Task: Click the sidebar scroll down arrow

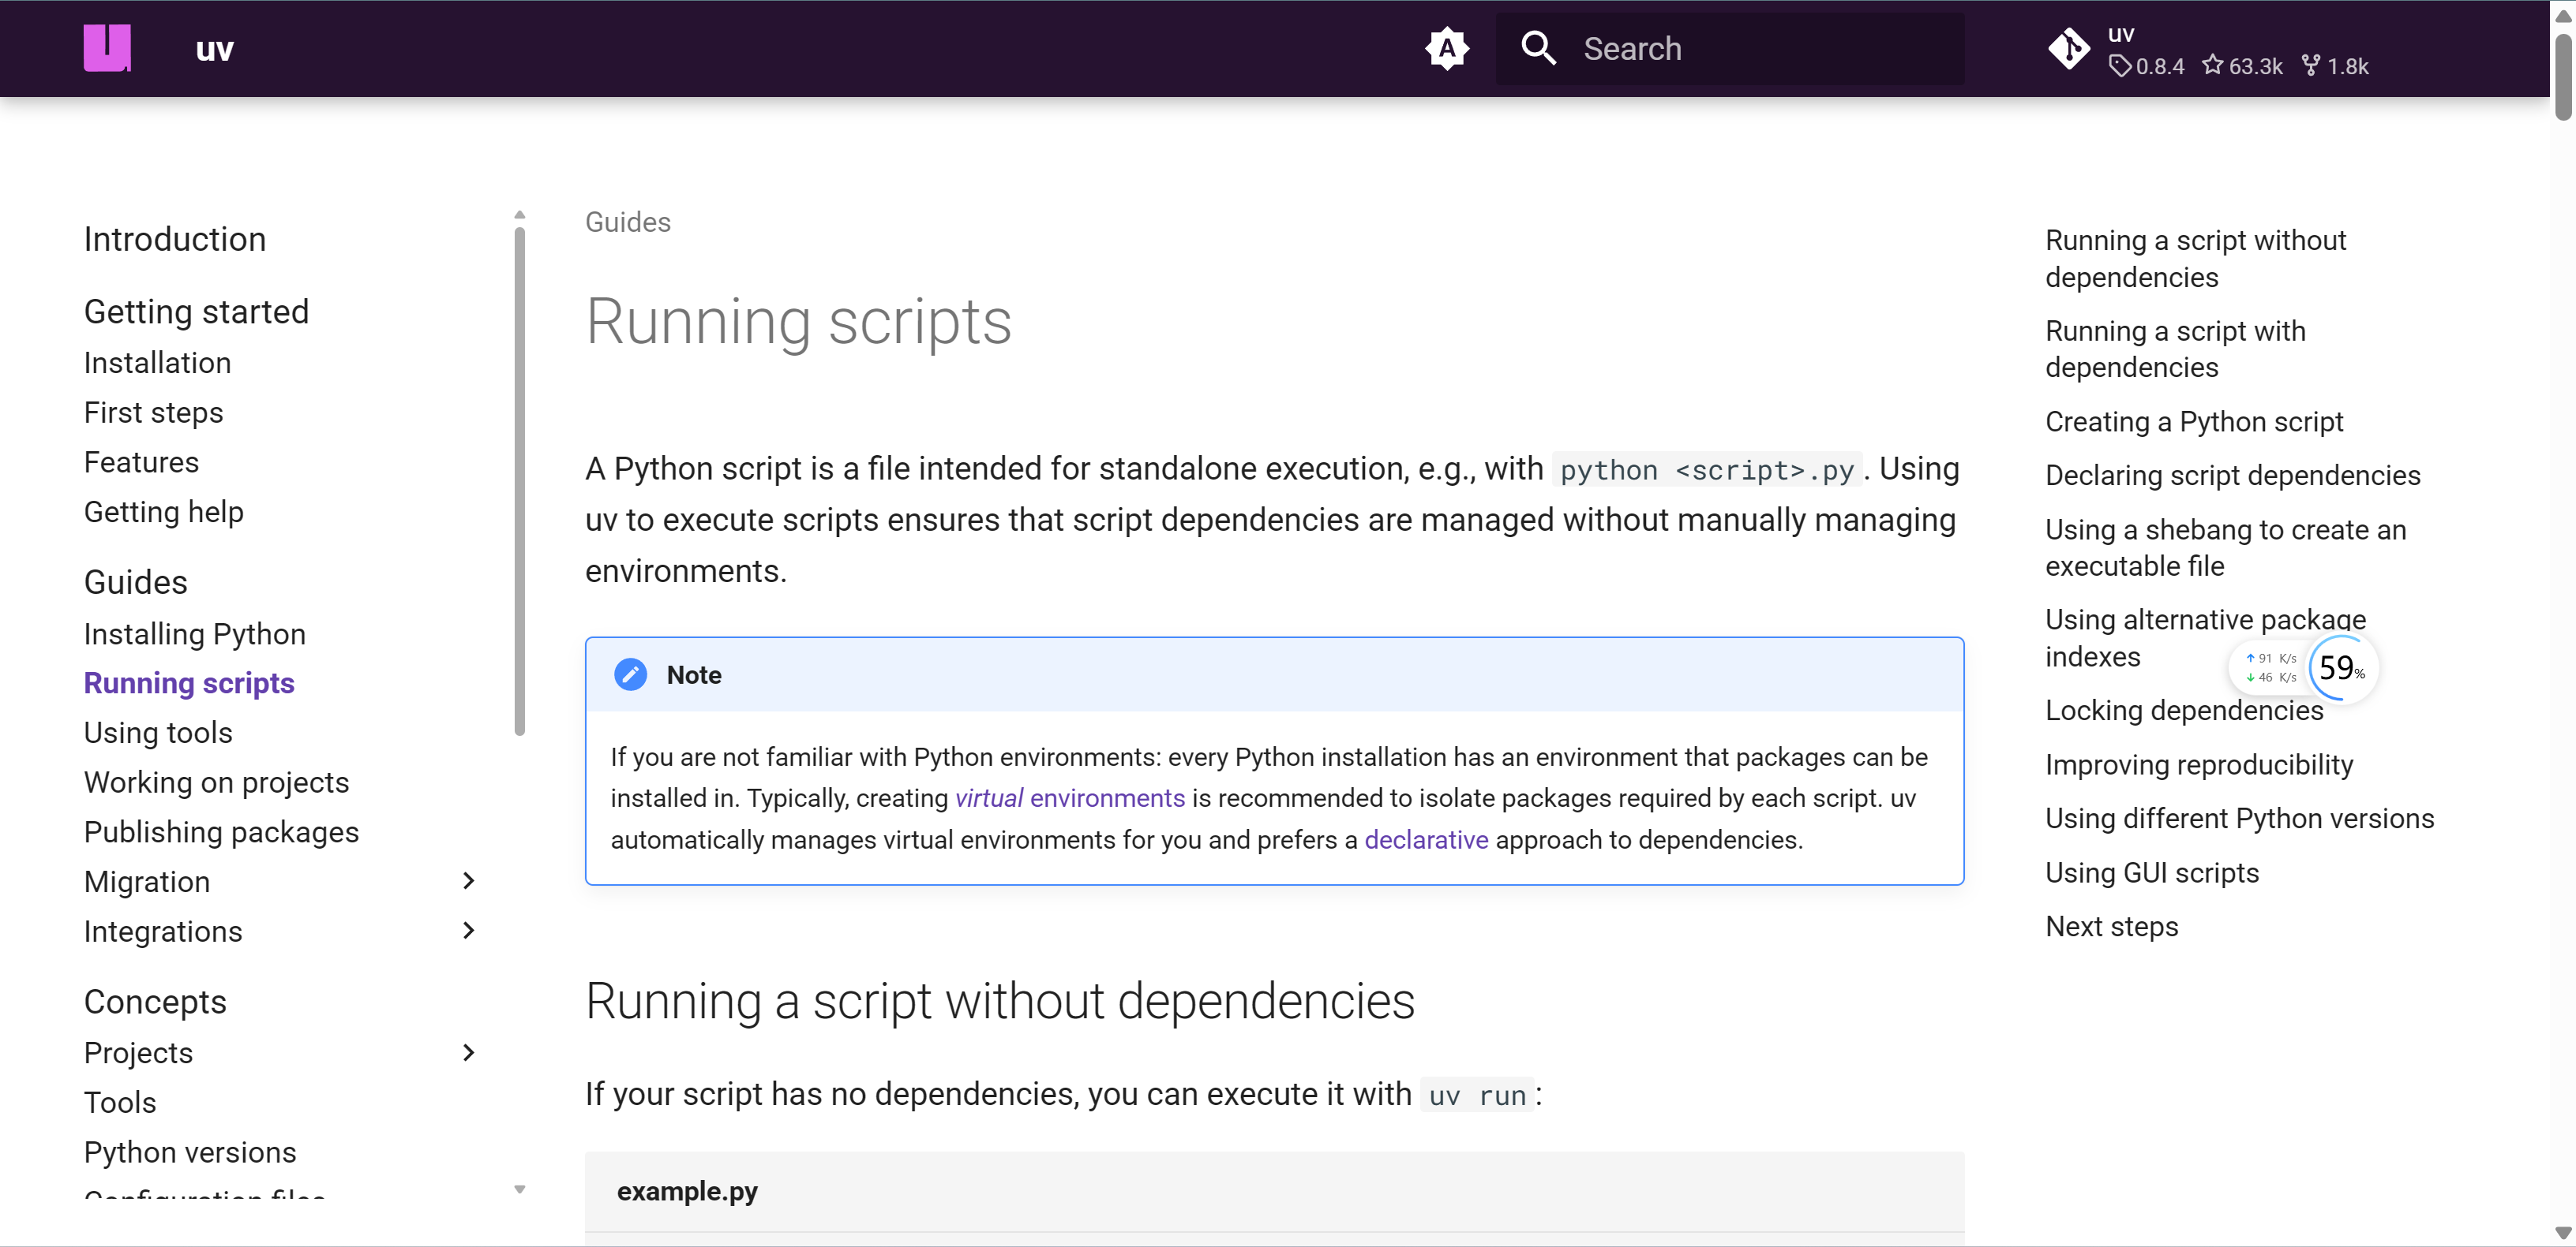Action: point(519,1189)
